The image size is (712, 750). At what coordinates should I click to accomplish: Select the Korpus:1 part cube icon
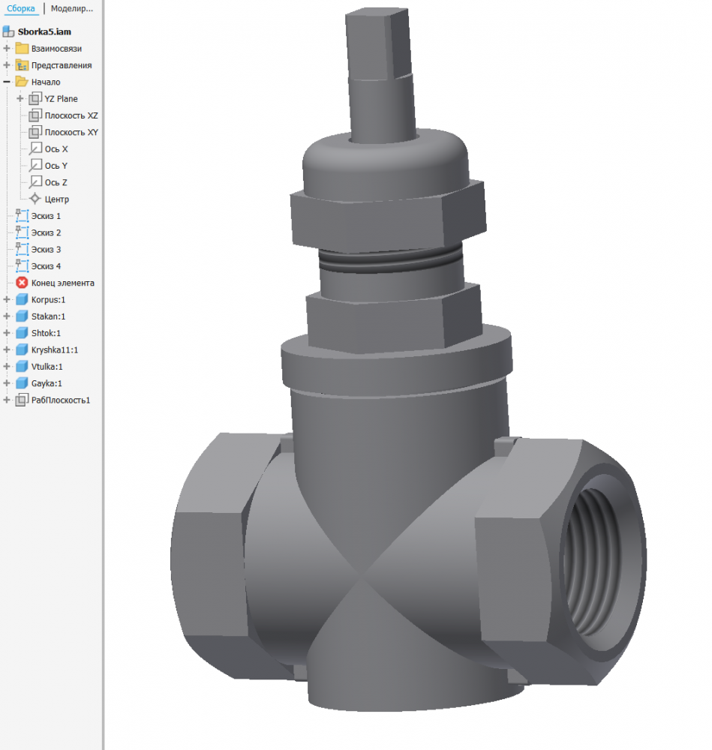tap(22, 299)
